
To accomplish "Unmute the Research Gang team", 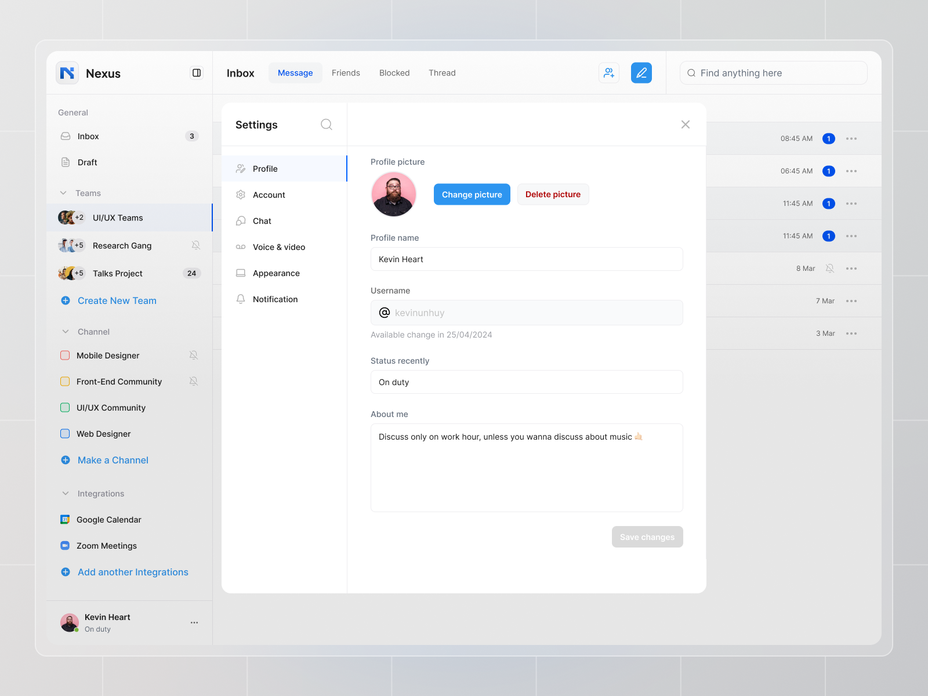I will pyautogui.click(x=195, y=245).
